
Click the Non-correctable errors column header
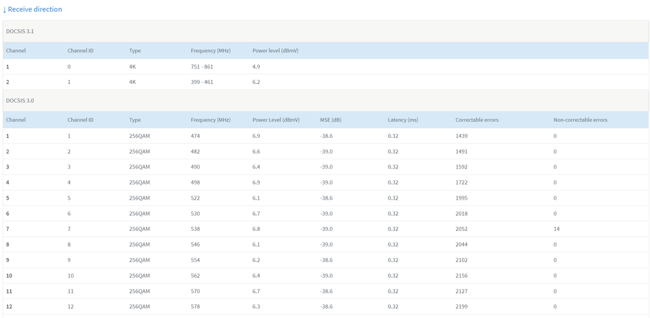tap(580, 120)
